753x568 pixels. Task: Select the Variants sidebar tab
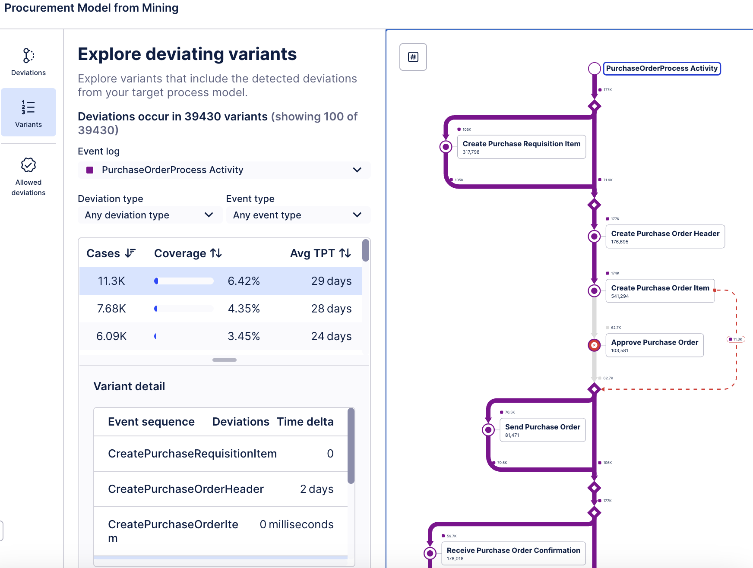(x=28, y=112)
